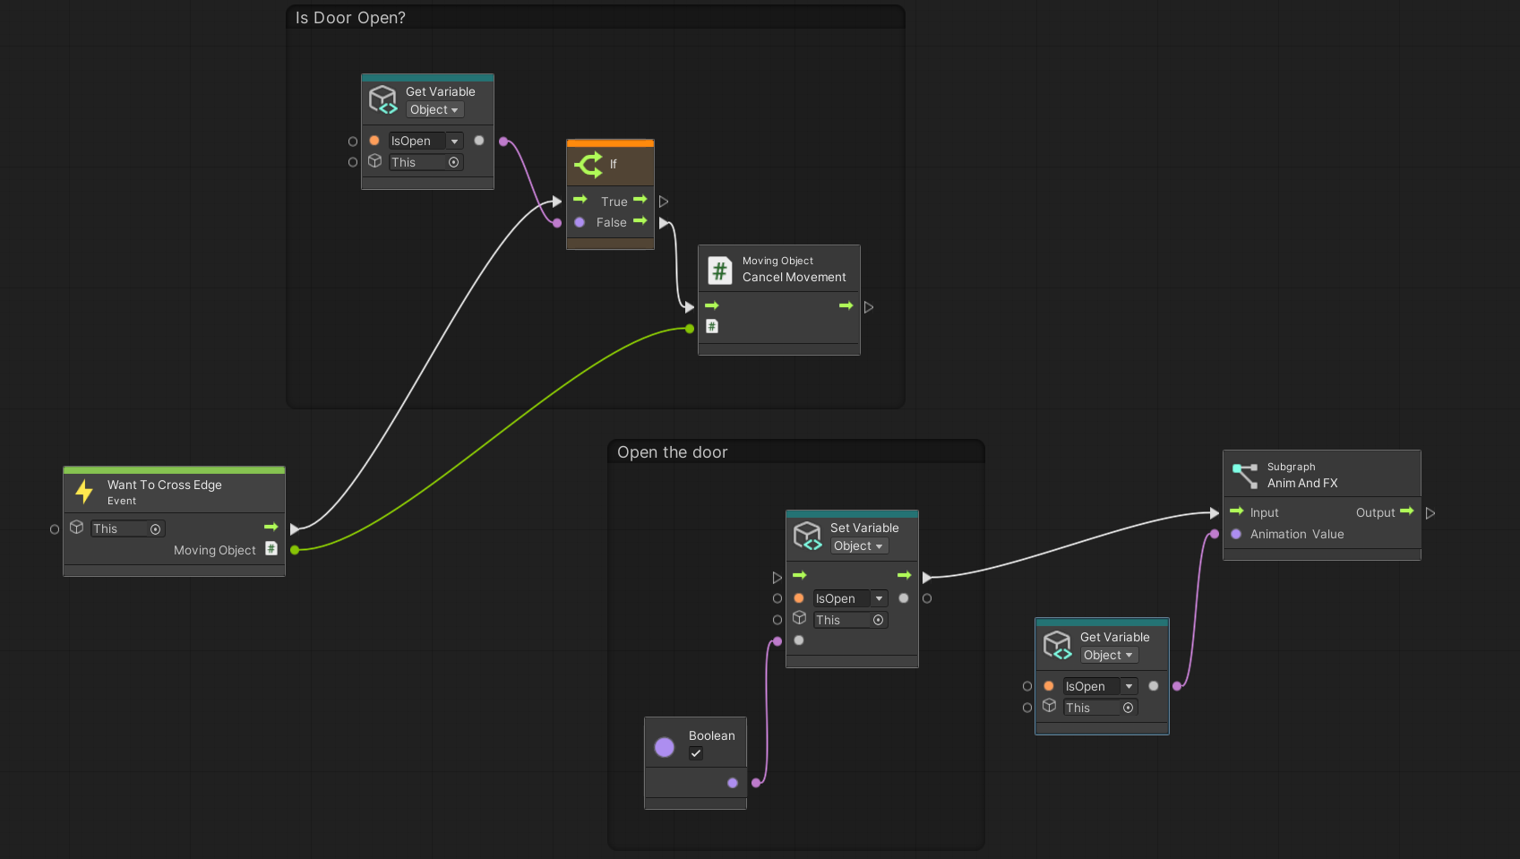
Task: Expand the Object dropdown on lower-right Get Variable
Action: pos(1108,656)
